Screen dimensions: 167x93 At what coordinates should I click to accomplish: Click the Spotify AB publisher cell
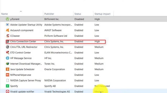(x=50, y=86)
